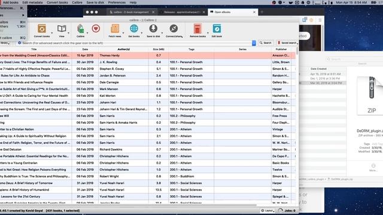Click the Connect/share icon

click(x=174, y=29)
